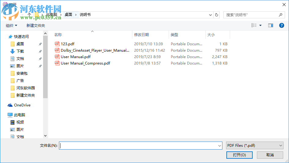Click the search magnifier icon

coord(280,15)
